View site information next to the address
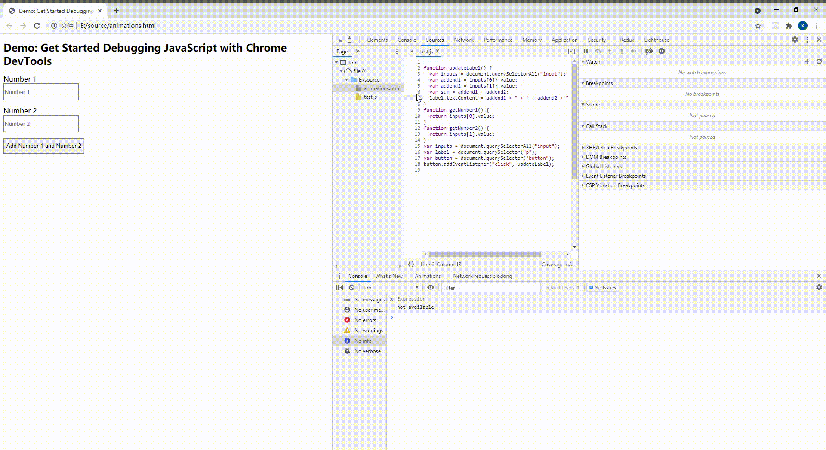The height and width of the screenshot is (450, 826). point(54,26)
